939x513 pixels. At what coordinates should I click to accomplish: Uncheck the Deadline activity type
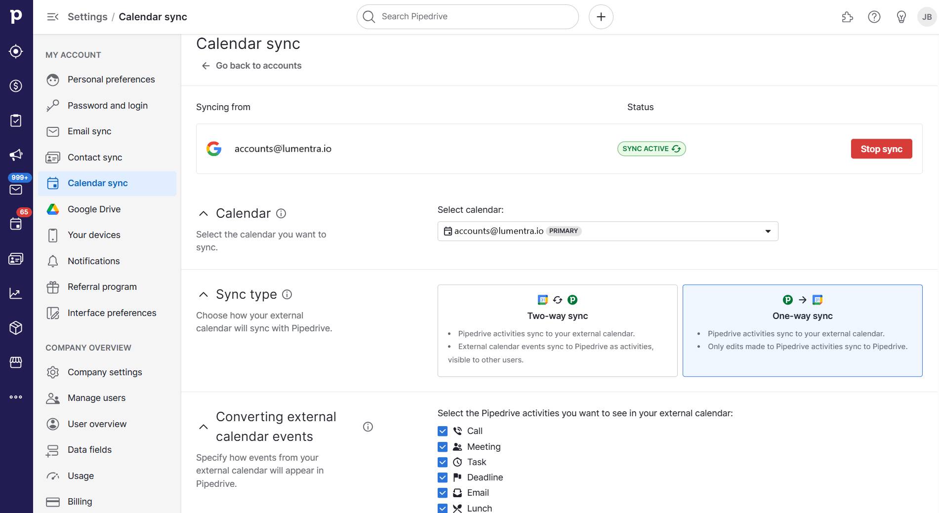coord(442,477)
